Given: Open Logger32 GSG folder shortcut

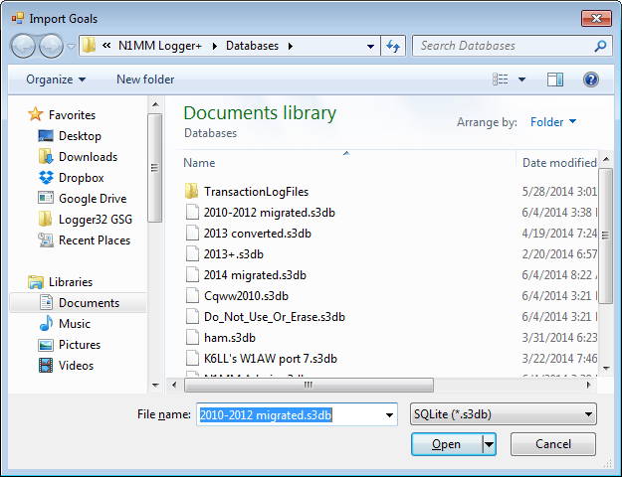Looking at the screenshot, I should coord(96,220).
